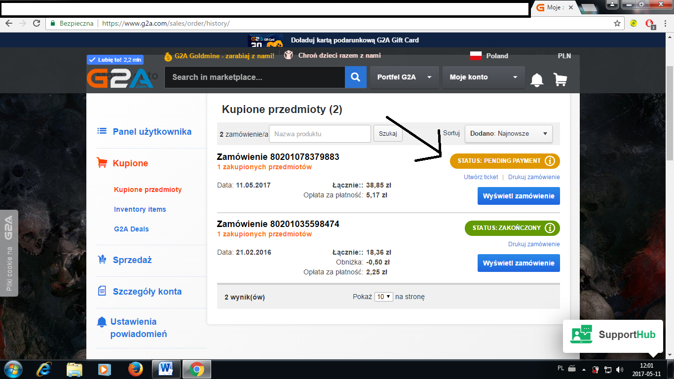Click the Poland flag icon

[x=476, y=56]
